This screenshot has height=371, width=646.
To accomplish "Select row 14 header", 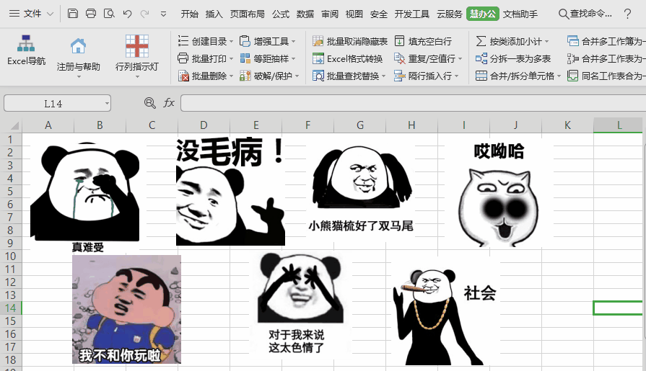I will 11,308.
